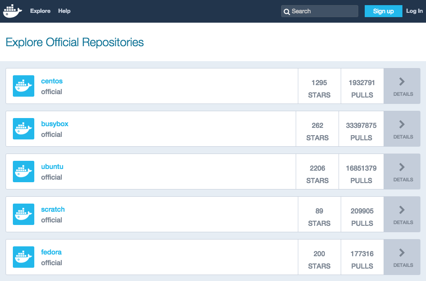The image size is (426, 281).
Task: Click busybox star count 262
Action: [x=317, y=126]
